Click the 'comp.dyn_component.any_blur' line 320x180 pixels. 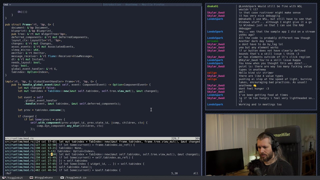pos(70,126)
